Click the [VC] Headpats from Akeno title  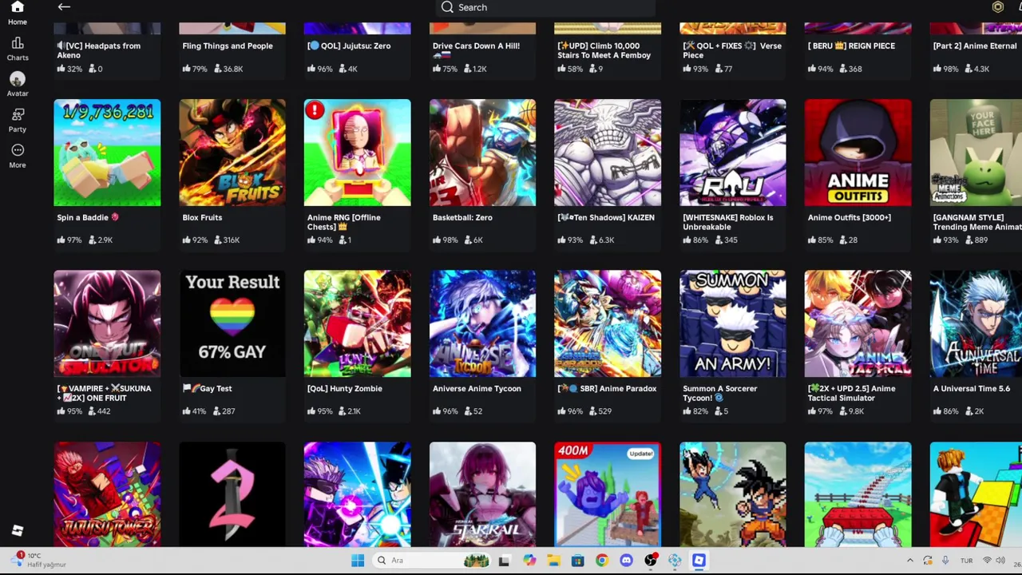tap(98, 50)
